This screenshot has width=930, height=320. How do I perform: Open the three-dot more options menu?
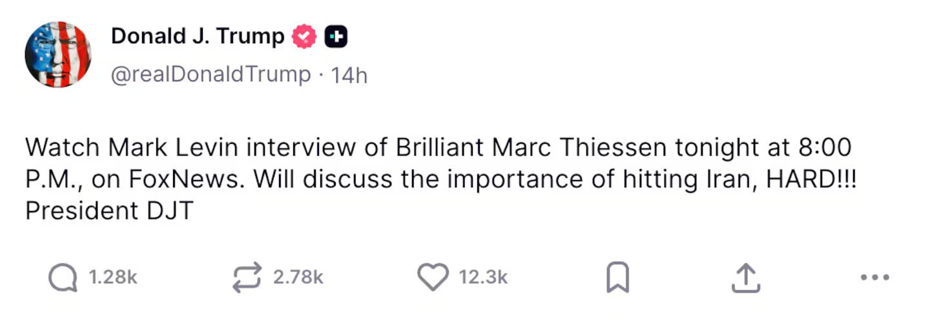point(875,278)
